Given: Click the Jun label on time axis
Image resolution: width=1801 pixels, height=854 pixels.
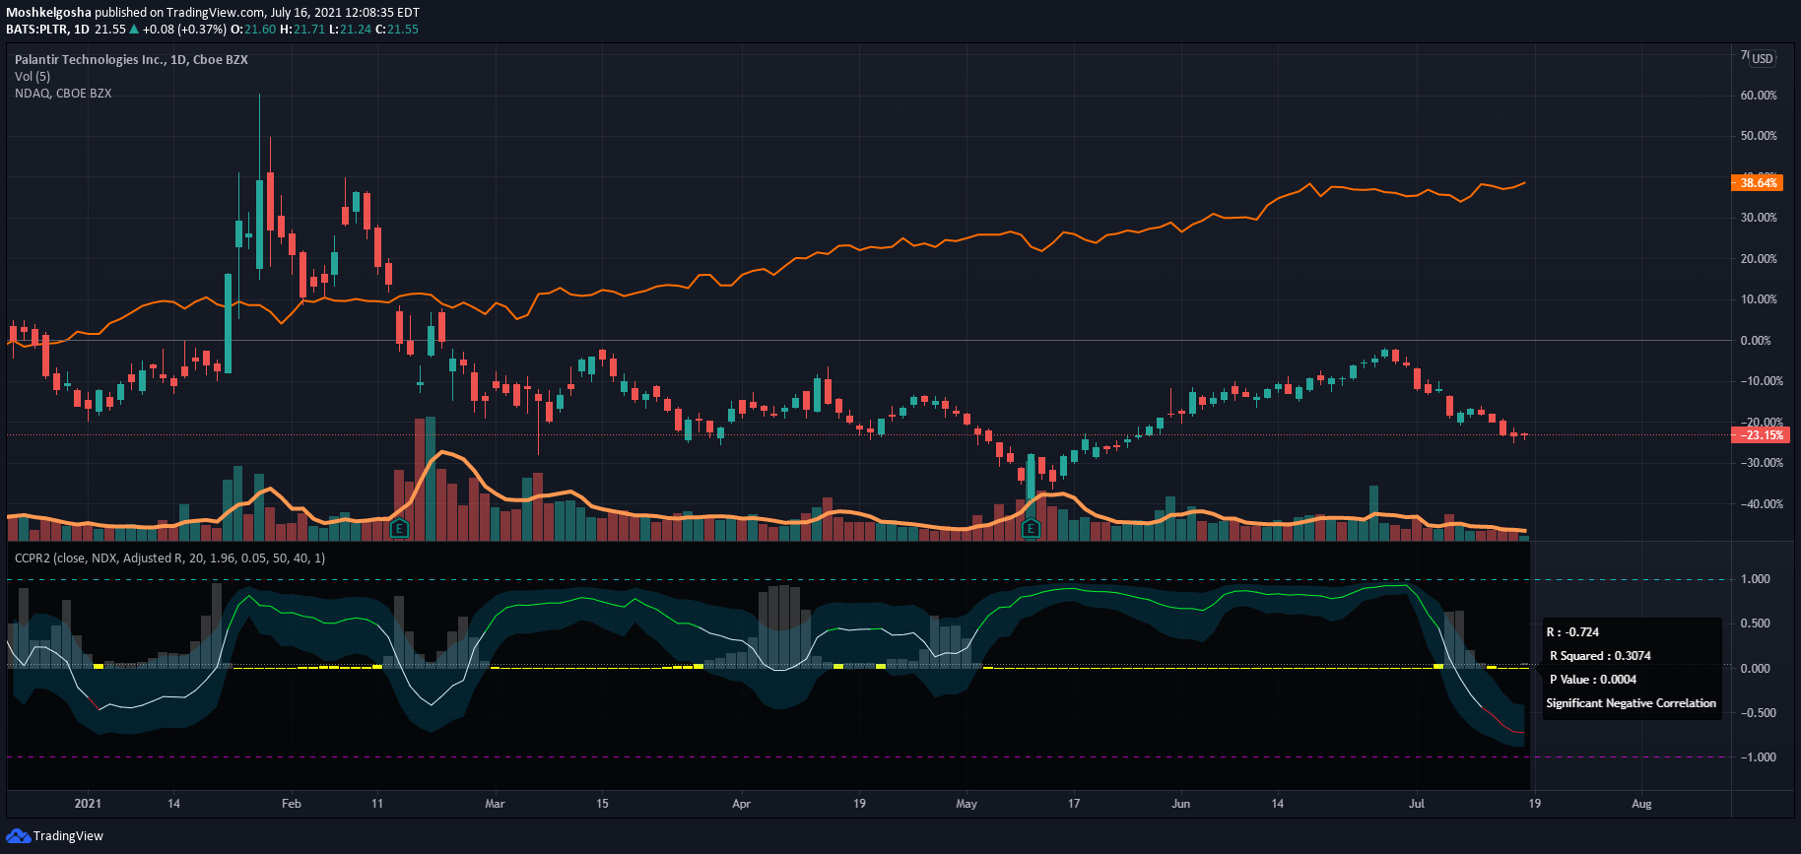Looking at the screenshot, I should coord(1180,804).
